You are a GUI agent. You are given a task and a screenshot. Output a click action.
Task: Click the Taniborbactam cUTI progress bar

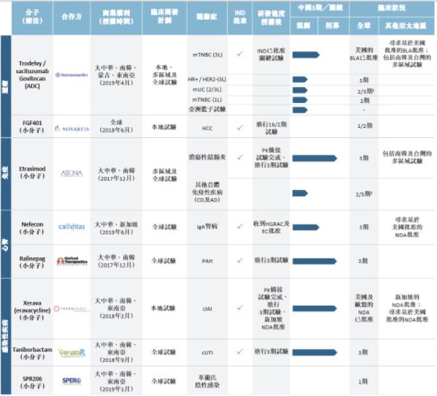coord(314,352)
